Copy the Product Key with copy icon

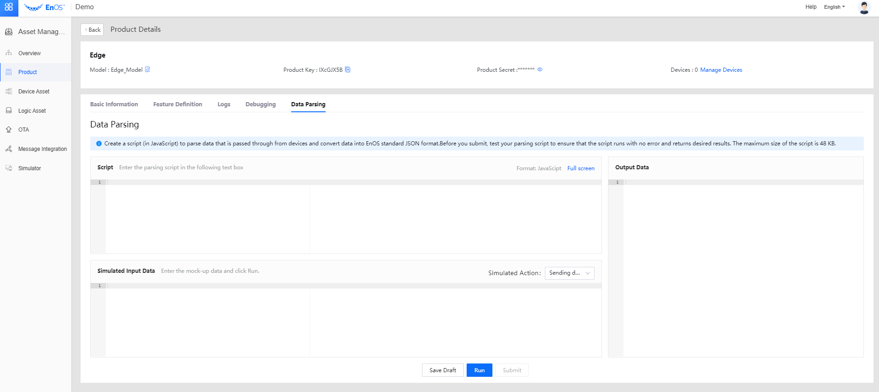pyautogui.click(x=348, y=70)
